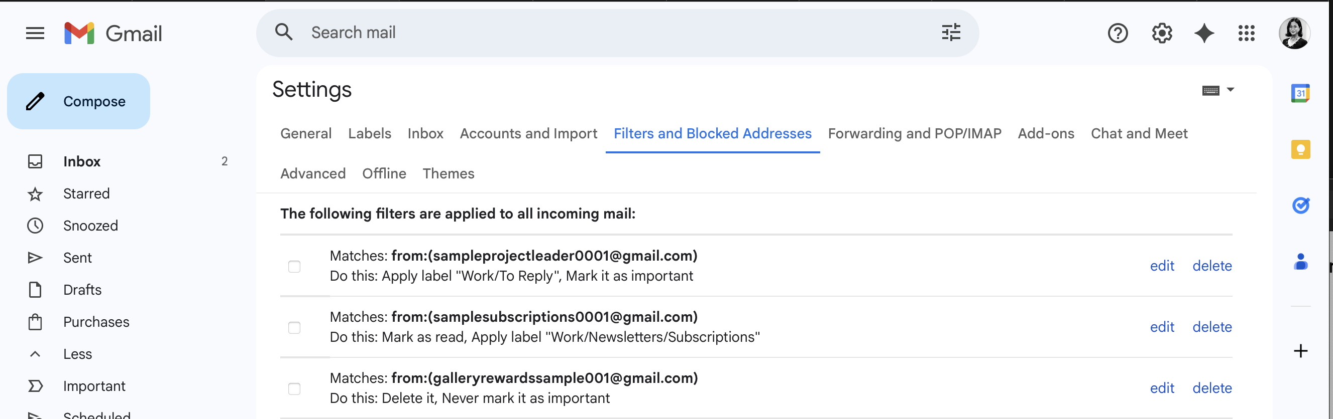Tick the galleryrewardssample001 filter checkbox
This screenshot has height=419, width=1333.
click(294, 388)
